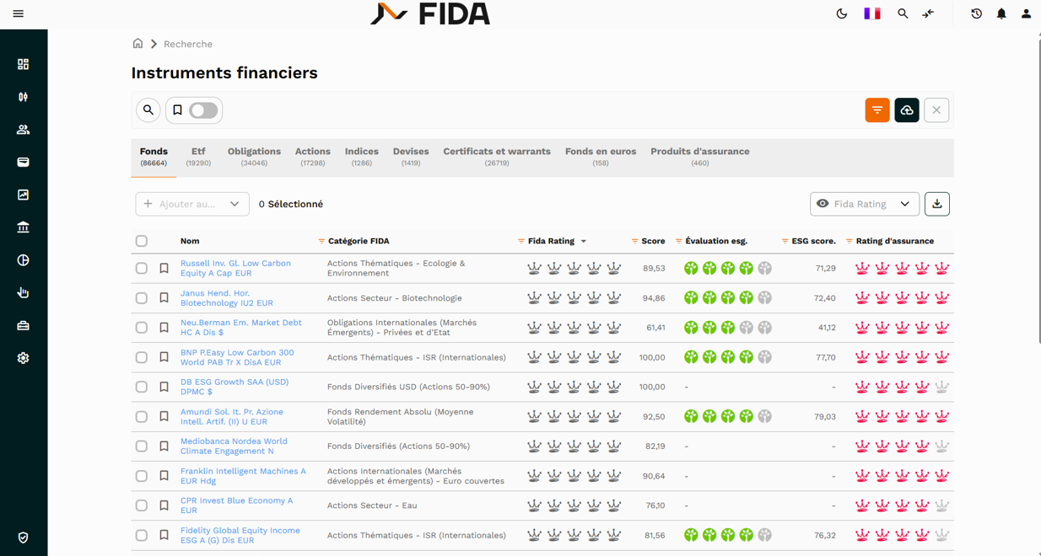Toggle dark mode moon icon
The height and width of the screenshot is (556, 1041).
(841, 13)
